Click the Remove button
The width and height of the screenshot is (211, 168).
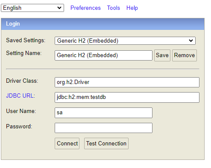pyautogui.click(x=185, y=55)
